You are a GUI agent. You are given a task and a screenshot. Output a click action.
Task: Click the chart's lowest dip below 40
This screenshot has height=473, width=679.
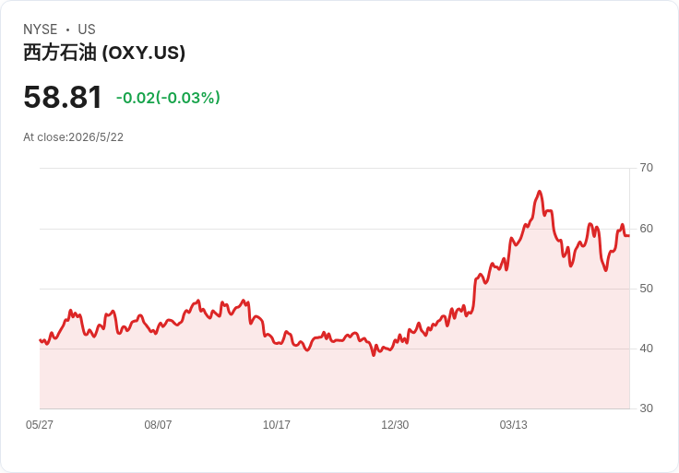click(x=374, y=355)
